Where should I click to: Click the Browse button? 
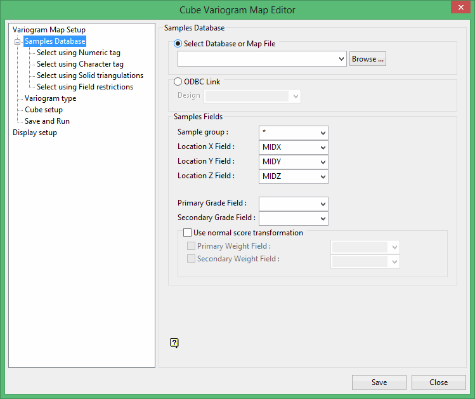click(367, 59)
